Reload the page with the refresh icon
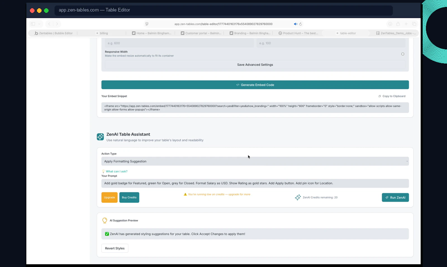The image size is (447, 267). tap(301, 24)
